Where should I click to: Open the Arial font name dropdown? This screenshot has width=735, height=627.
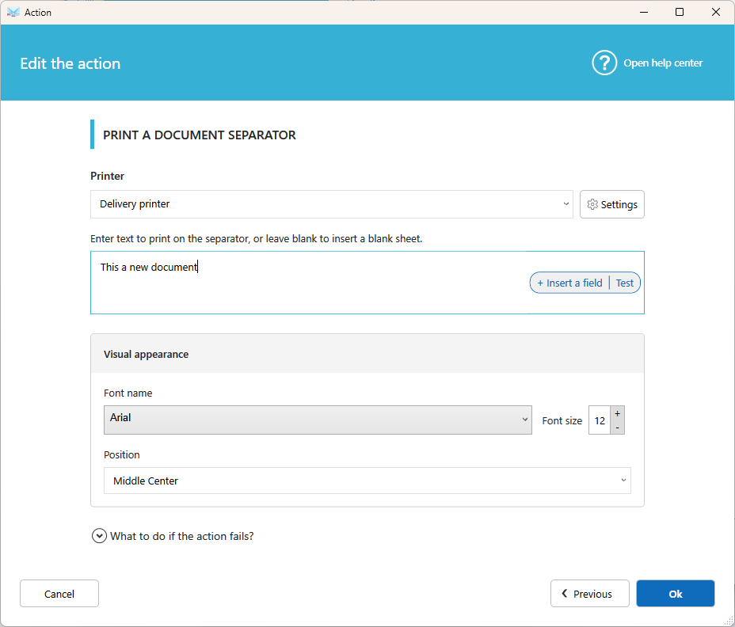click(318, 420)
